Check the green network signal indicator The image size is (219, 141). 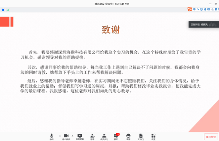[8, 10]
